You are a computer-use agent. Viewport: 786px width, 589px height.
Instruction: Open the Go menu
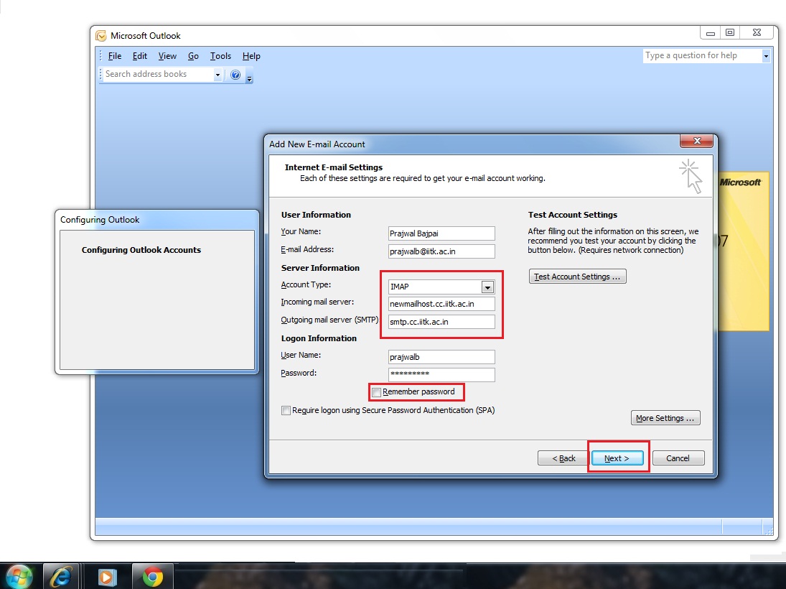point(194,56)
